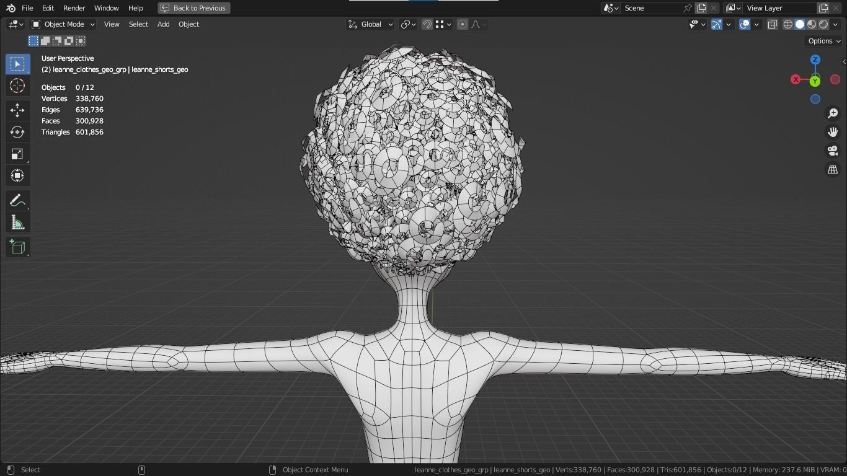This screenshot has height=476, width=847.
Task: Open the Blender logo application menu
Action: 11,8
